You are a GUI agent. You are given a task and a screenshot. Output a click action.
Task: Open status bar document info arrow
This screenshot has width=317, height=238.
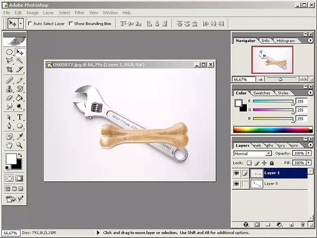98,233
